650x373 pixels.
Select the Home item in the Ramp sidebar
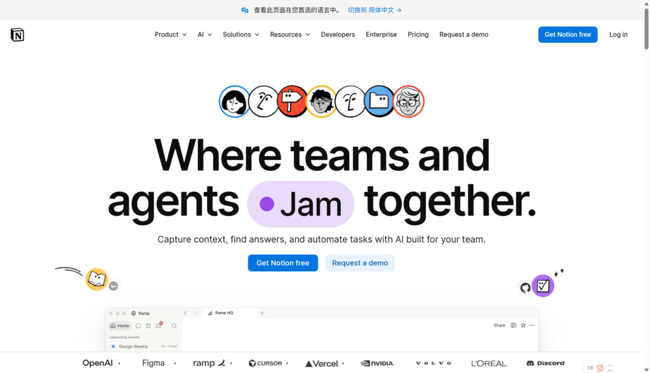pyautogui.click(x=119, y=326)
